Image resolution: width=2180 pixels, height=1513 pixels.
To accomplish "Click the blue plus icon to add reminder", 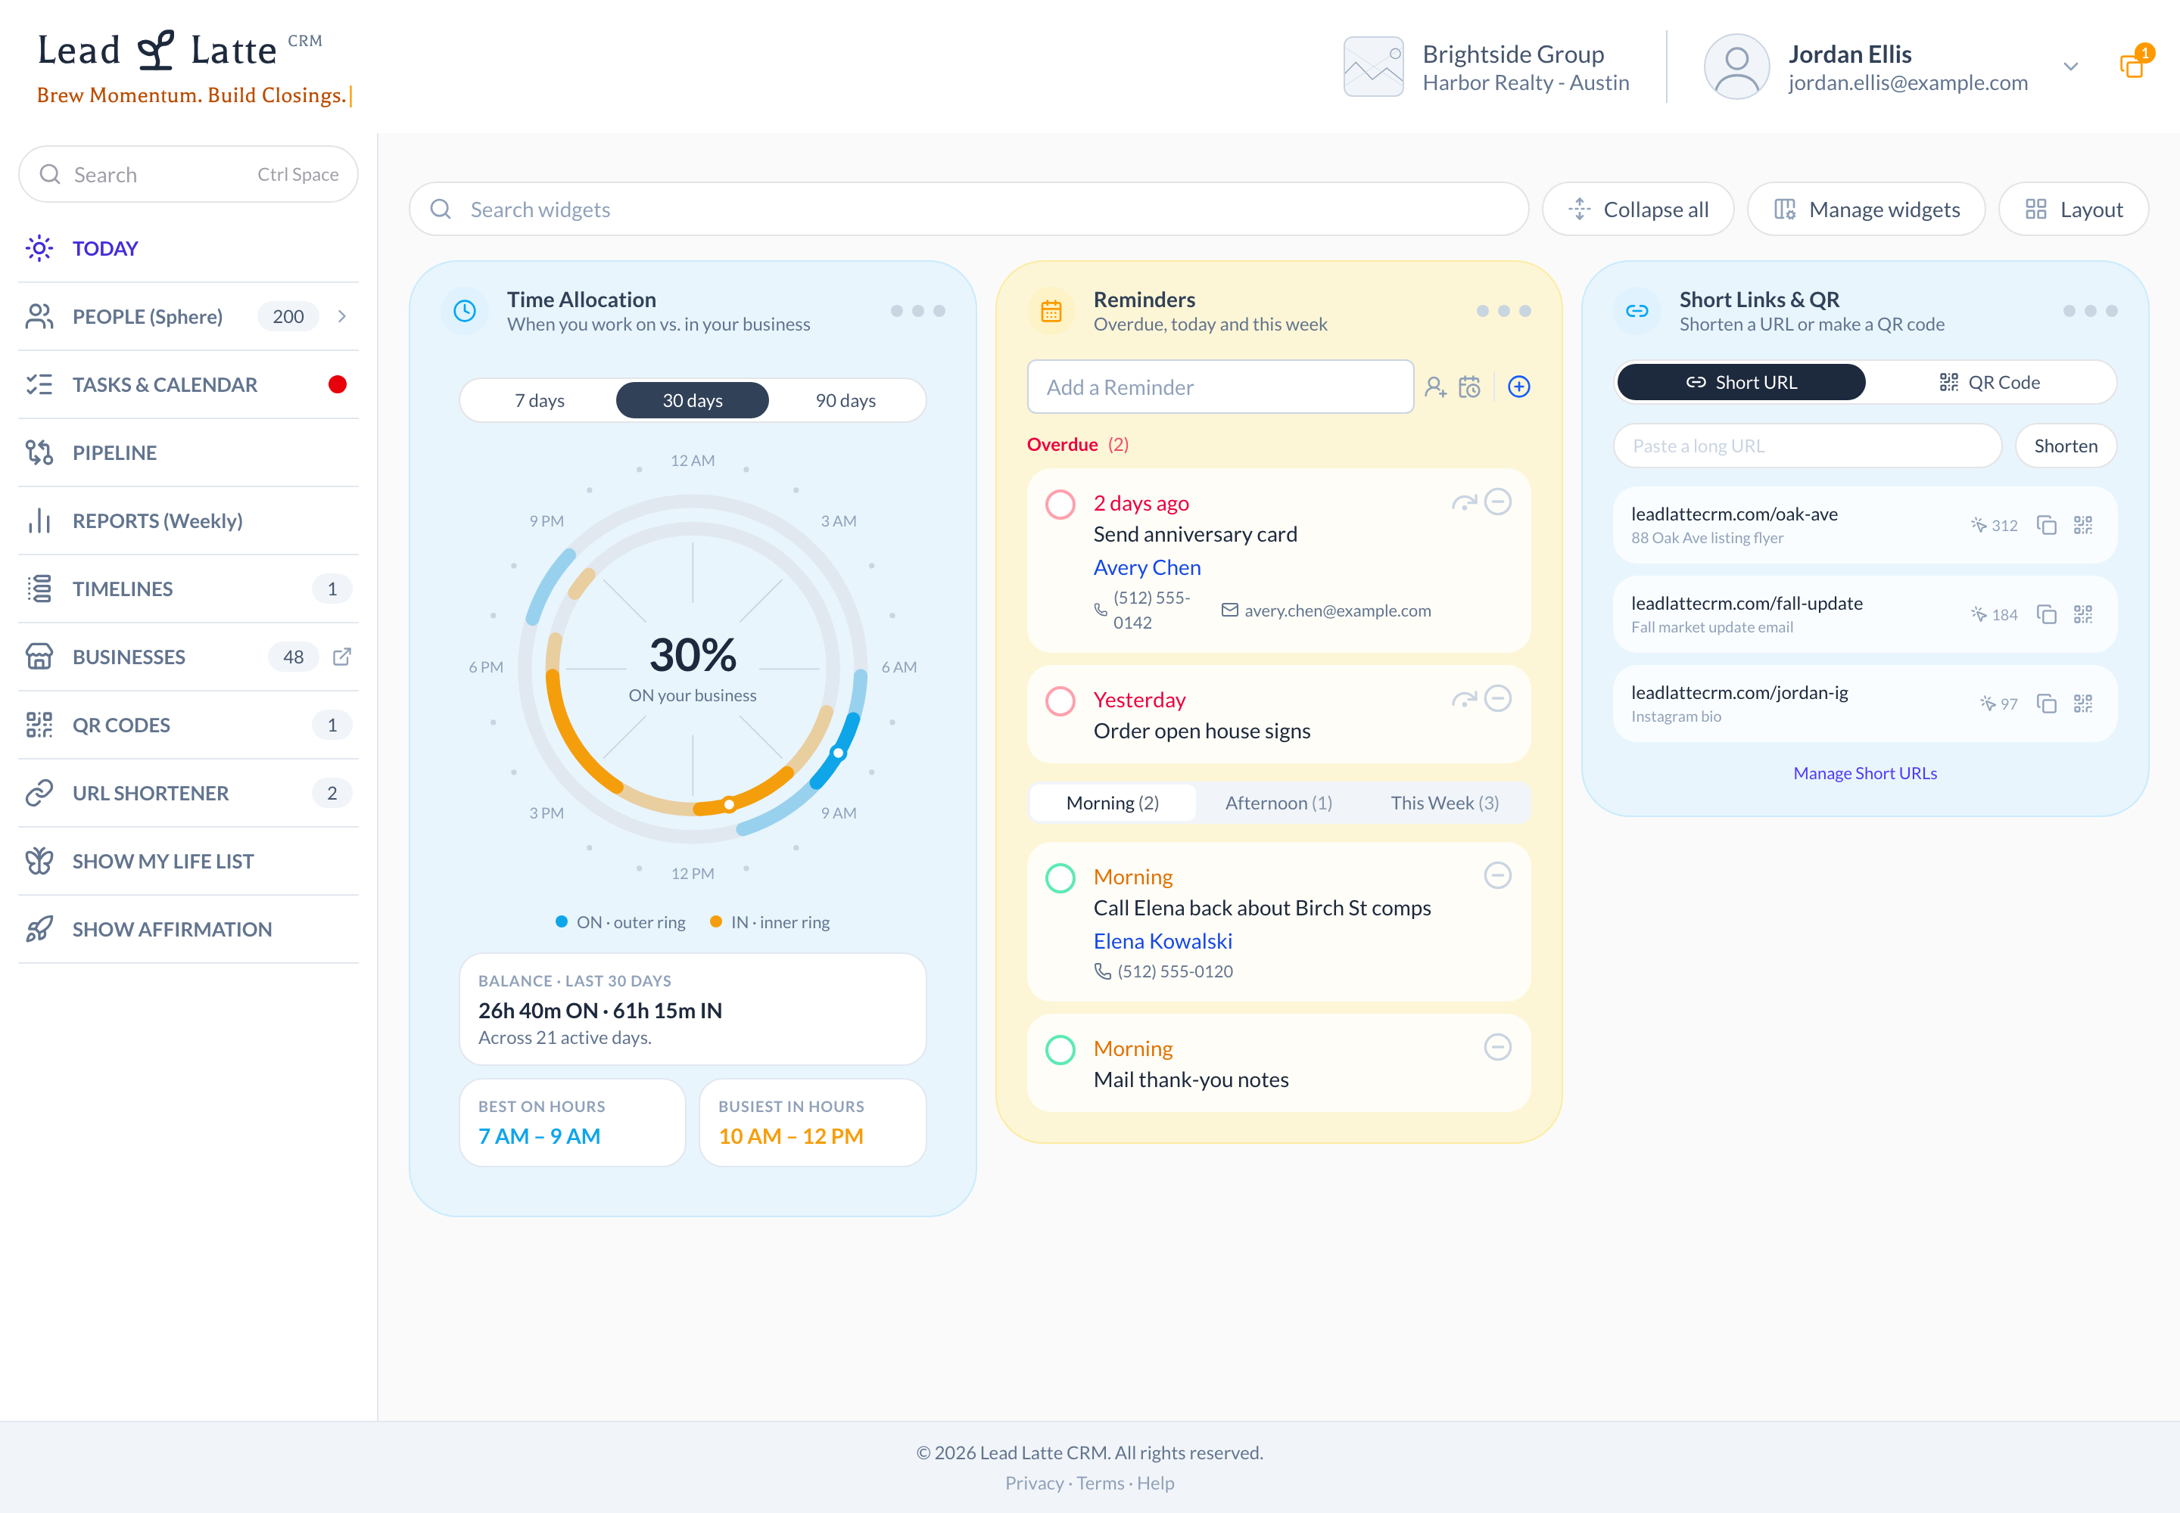I will coord(1518,387).
